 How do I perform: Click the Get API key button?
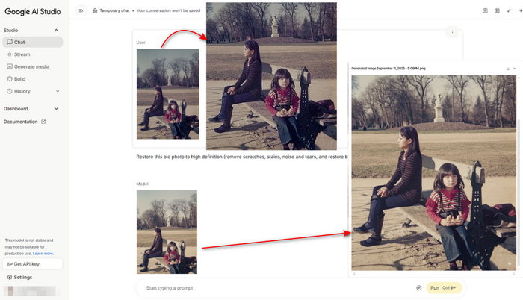pos(31,264)
